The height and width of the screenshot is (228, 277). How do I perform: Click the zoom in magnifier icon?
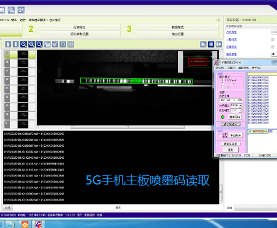pos(23,44)
